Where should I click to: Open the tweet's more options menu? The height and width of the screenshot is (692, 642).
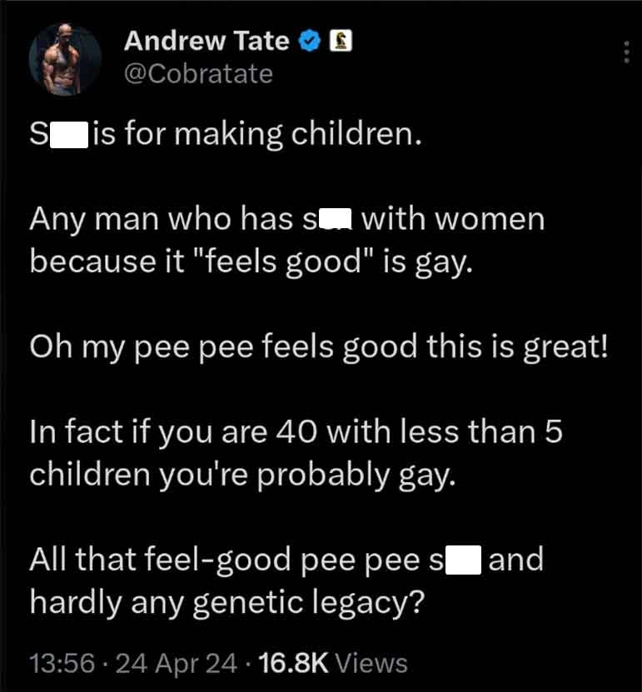(626, 52)
